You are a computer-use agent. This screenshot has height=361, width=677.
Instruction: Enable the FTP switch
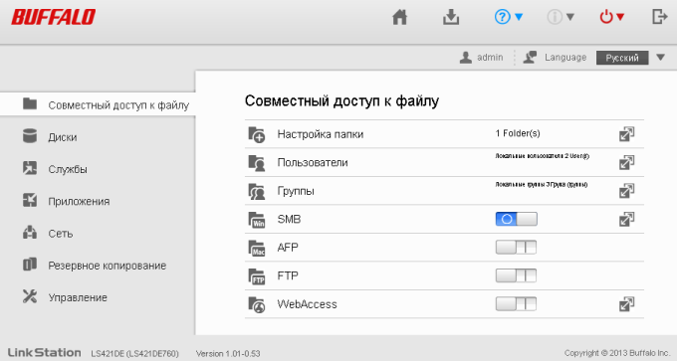(516, 275)
